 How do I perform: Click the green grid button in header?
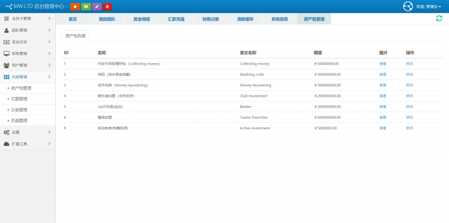click(86, 7)
